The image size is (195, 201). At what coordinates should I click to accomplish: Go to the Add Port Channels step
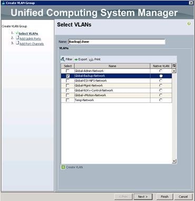click(32, 44)
